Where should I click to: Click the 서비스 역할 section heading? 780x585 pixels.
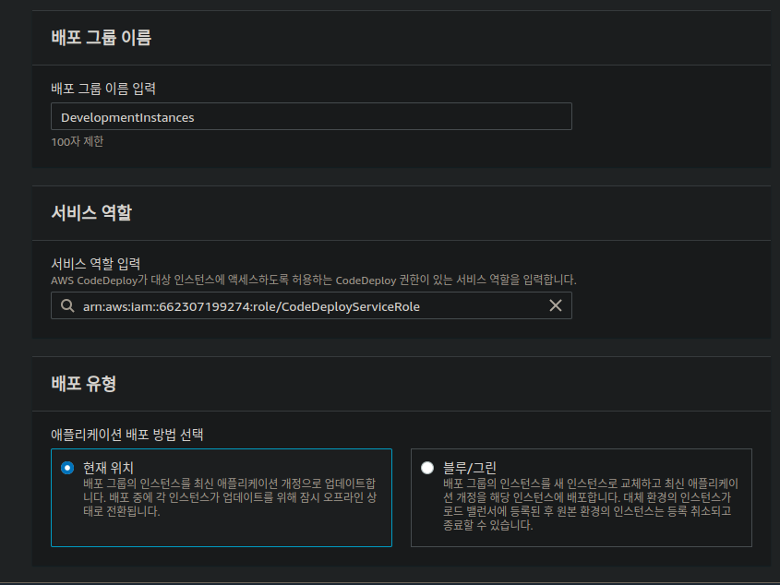pos(91,213)
